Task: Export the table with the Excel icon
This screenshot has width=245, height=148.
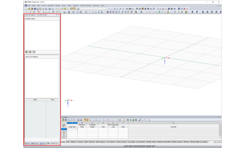Action: point(133,120)
